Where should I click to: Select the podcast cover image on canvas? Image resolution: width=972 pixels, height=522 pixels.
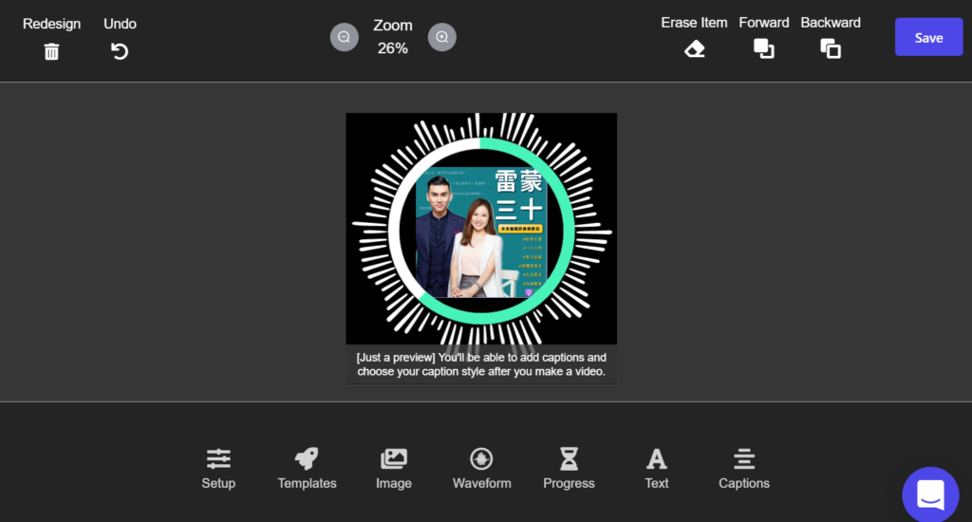(481, 232)
